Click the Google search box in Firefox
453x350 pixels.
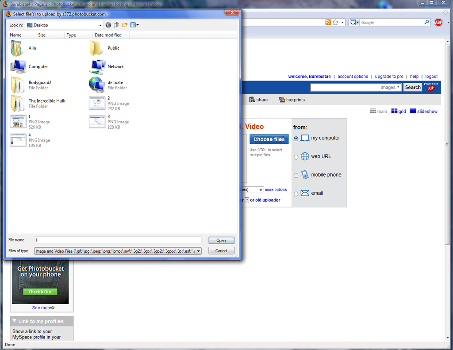[392, 23]
